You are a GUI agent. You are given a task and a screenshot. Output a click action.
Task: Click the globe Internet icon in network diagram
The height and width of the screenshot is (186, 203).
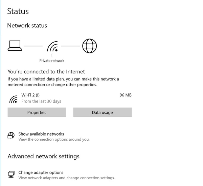pyautogui.click(x=90, y=46)
